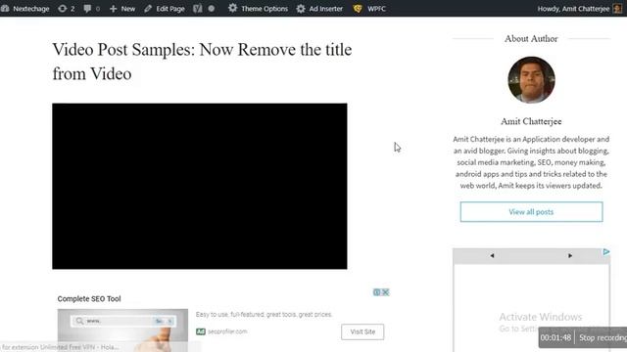Click the Theme Options gear icon
627x352 pixels.
pos(232,8)
